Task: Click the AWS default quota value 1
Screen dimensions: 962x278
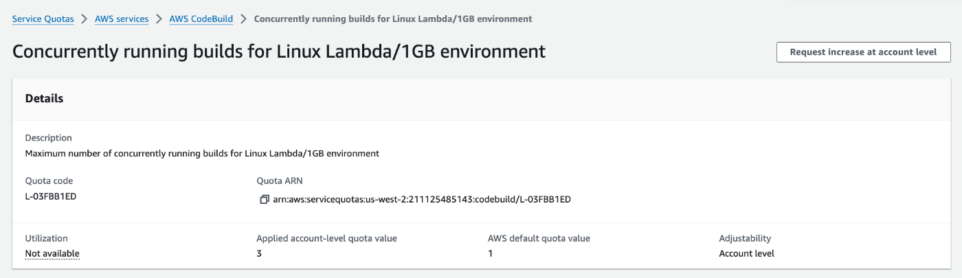Action: point(490,253)
